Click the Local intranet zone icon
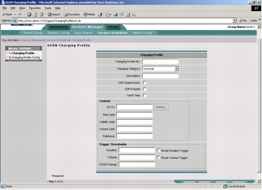Screen dimensions: 262x190 (x=225, y=186)
